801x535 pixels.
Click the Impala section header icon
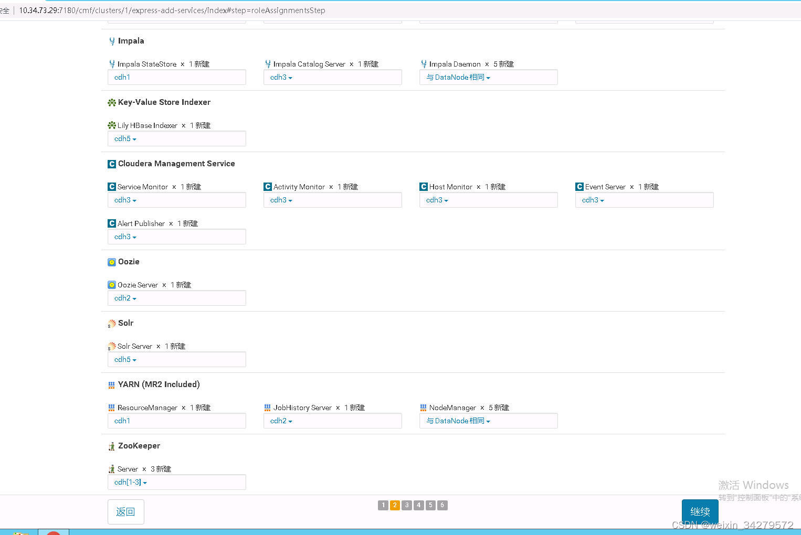(112, 41)
